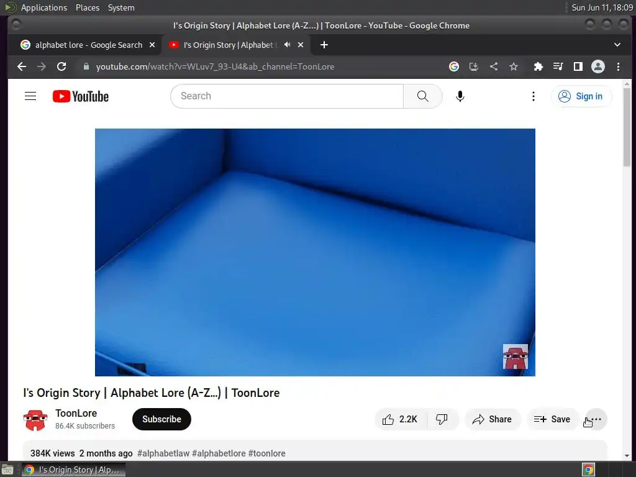Open a new Chrome tab

tap(324, 45)
